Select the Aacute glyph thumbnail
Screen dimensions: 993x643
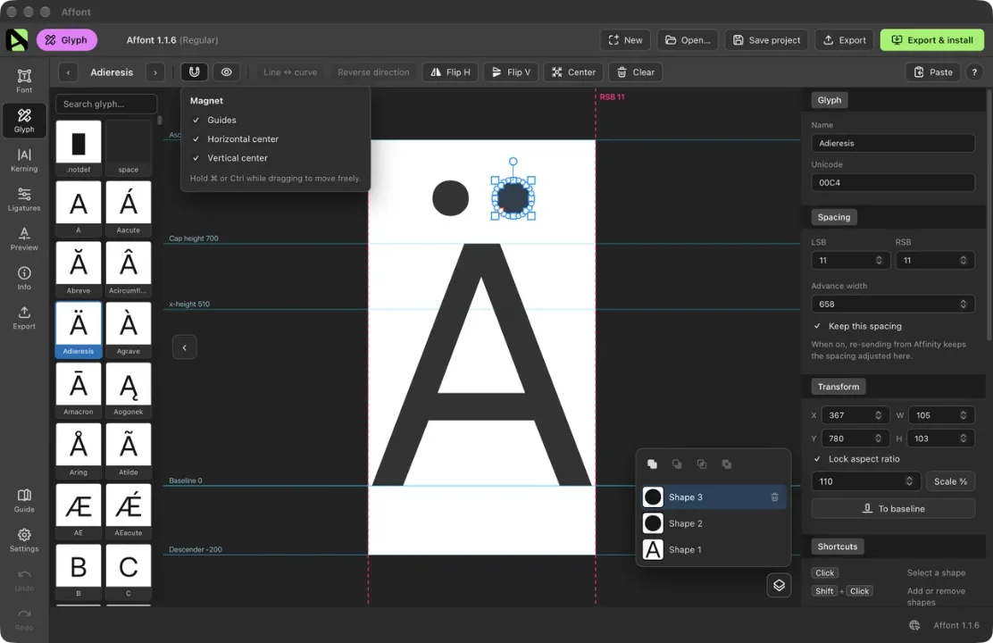pyautogui.click(x=129, y=208)
